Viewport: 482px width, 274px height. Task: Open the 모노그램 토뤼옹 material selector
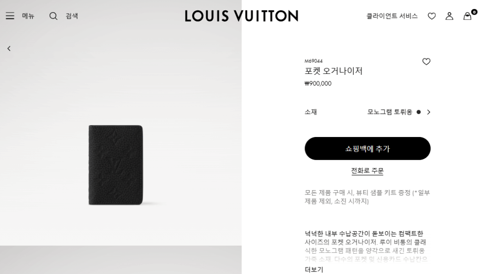click(389, 112)
